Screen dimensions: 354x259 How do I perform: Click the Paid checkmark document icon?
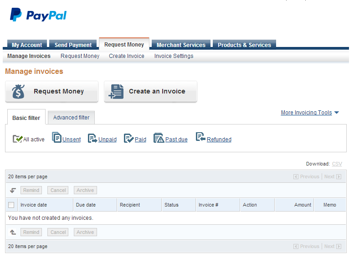tap(128, 138)
